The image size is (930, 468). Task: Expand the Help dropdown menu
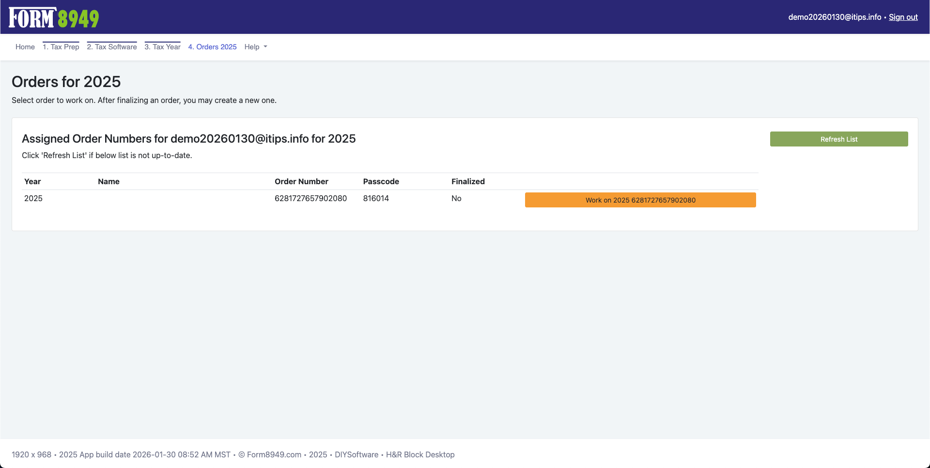click(255, 47)
